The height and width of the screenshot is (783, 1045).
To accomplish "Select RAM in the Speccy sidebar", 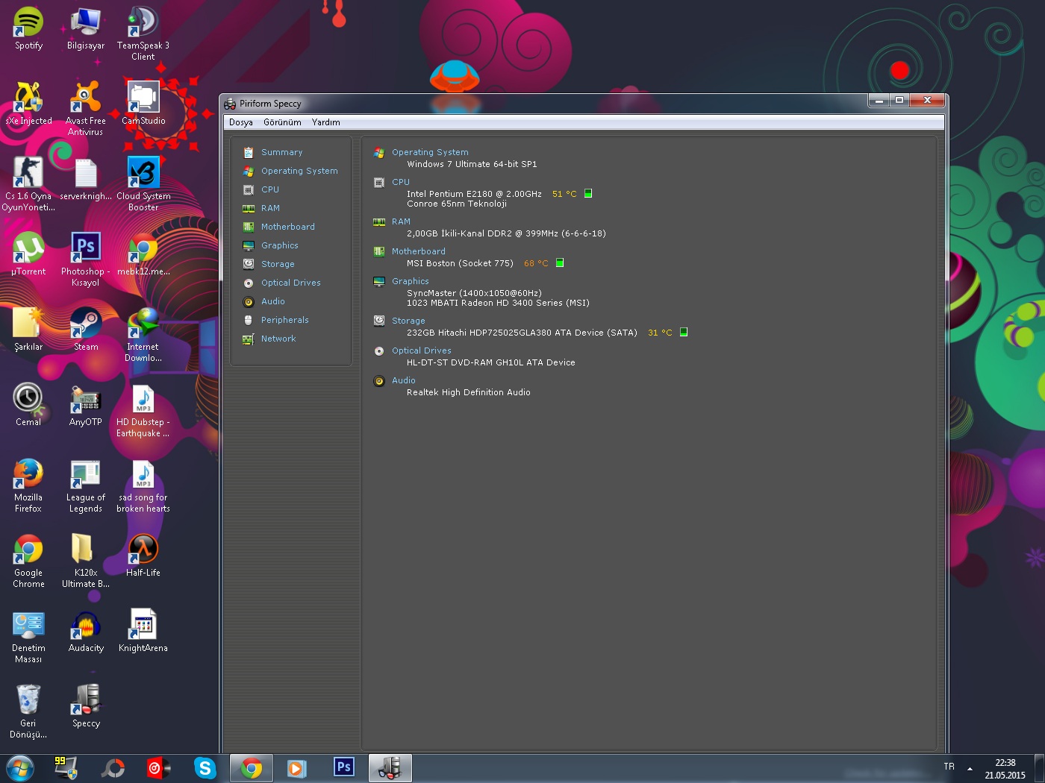I will (x=270, y=208).
